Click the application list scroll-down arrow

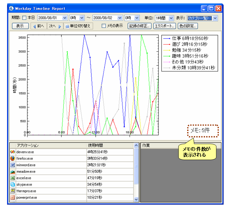click(136, 200)
